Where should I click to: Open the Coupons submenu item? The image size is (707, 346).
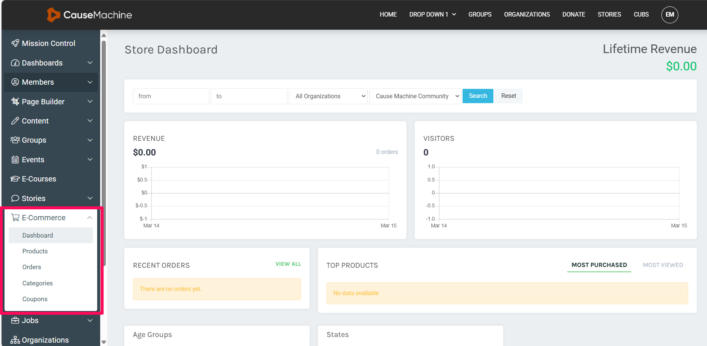point(35,299)
